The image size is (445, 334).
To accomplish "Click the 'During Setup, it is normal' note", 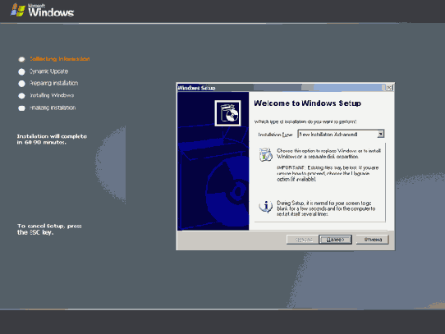I will tap(326, 208).
